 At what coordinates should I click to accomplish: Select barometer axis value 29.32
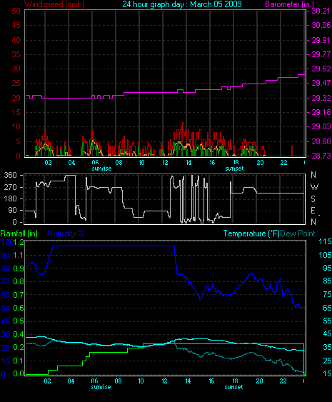coord(321,98)
